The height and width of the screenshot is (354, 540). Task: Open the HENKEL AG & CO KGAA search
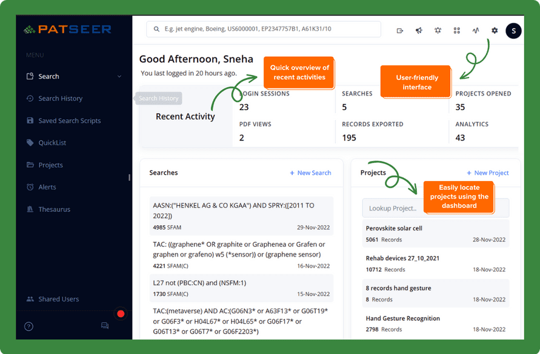point(241,216)
